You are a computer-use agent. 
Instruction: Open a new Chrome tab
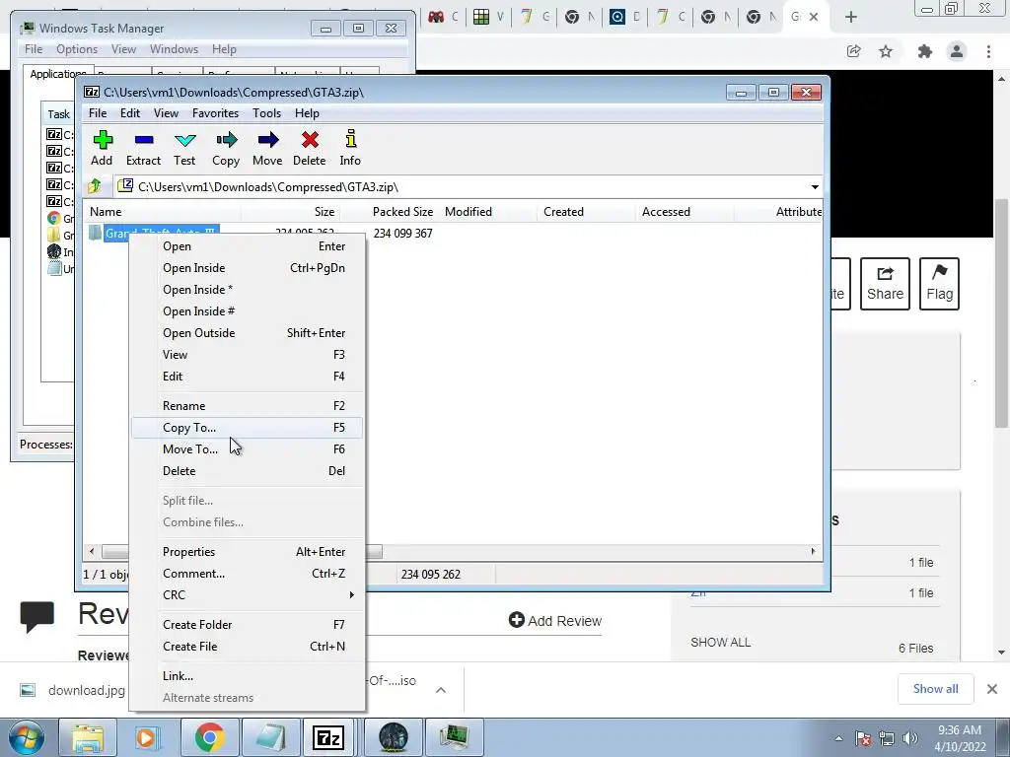(x=851, y=17)
